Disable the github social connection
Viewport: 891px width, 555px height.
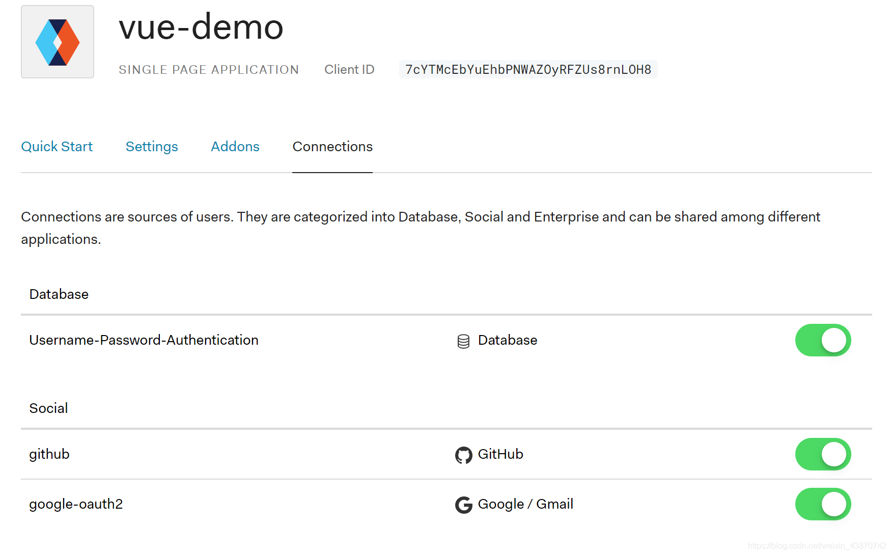pyautogui.click(x=823, y=454)
